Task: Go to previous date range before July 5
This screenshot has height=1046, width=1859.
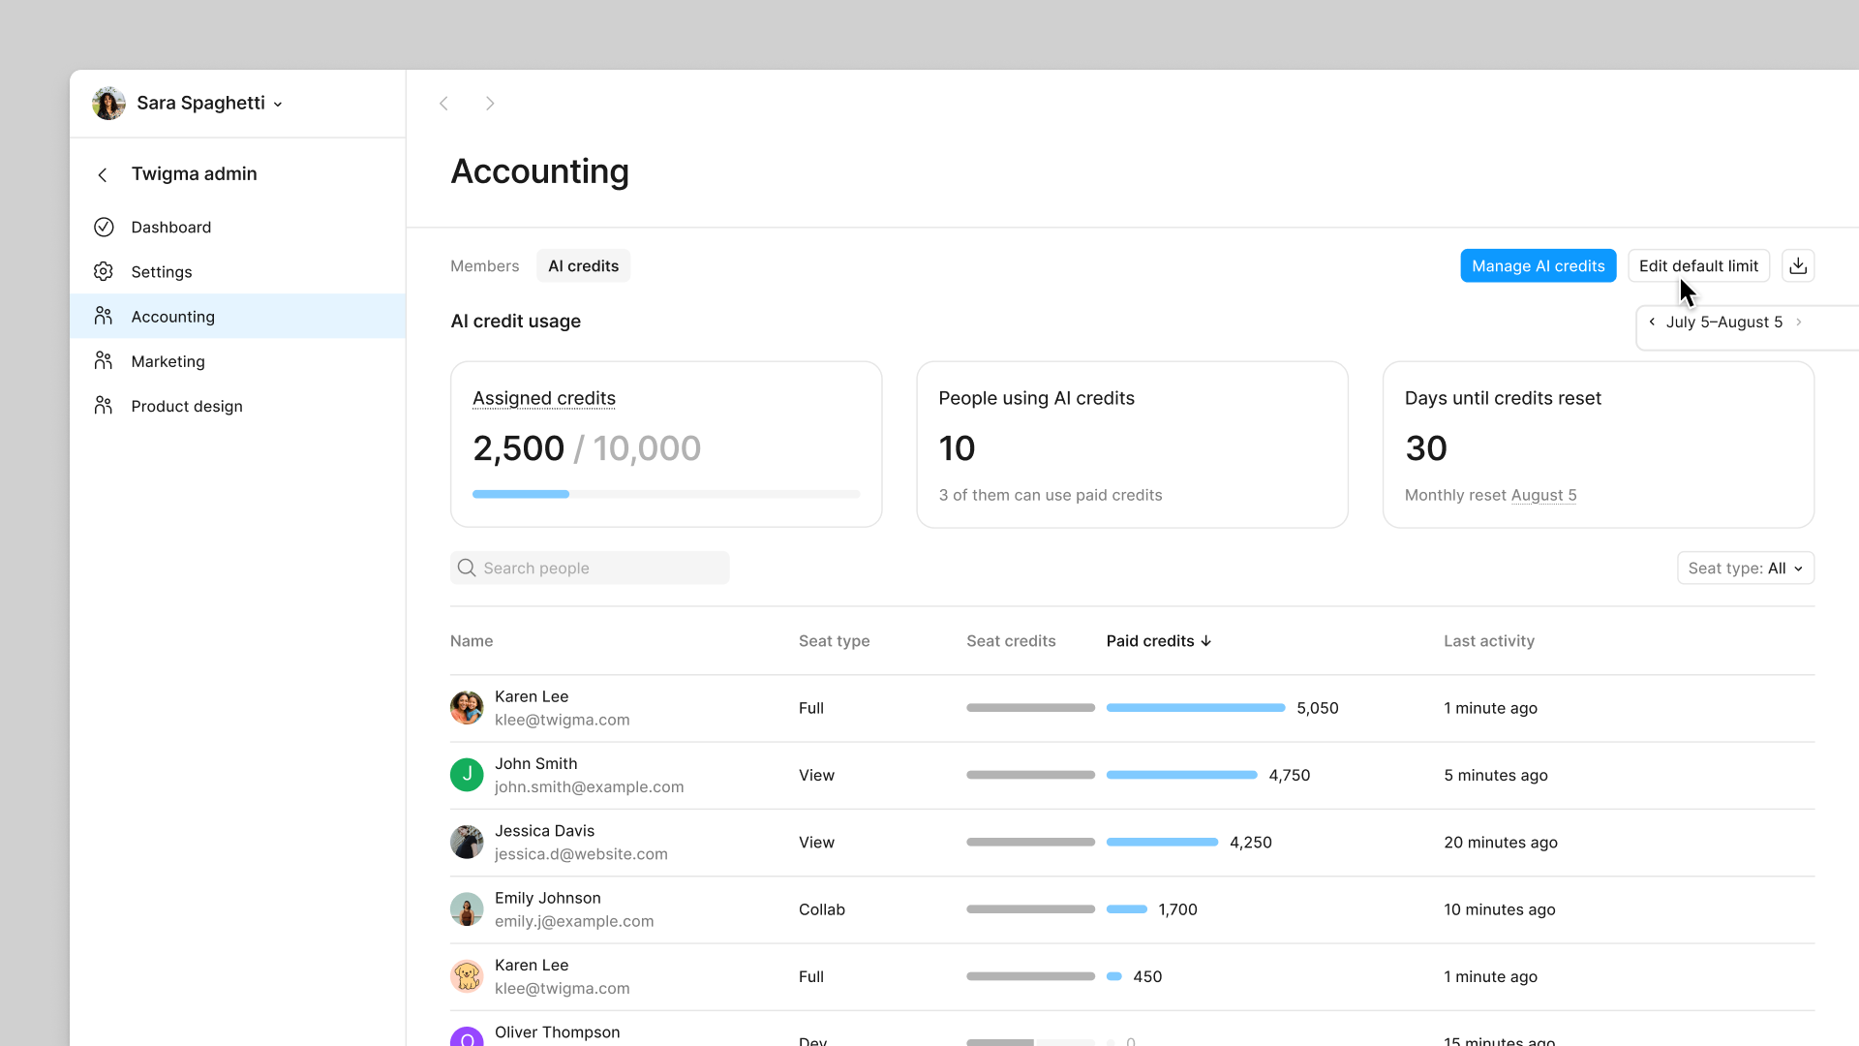Action: (x=1652, y=322)
